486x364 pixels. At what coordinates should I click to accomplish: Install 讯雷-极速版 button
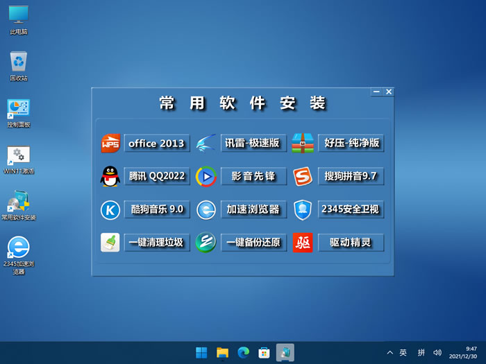click(253, 143)
